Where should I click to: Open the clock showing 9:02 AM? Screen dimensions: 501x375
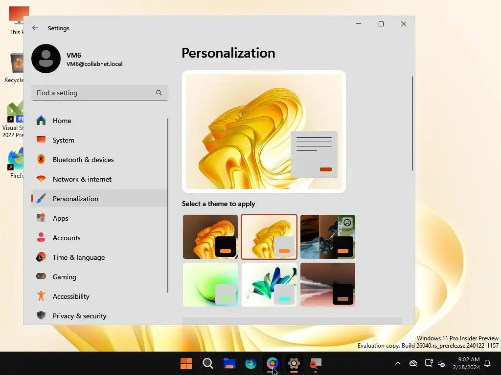pos(466,363)
